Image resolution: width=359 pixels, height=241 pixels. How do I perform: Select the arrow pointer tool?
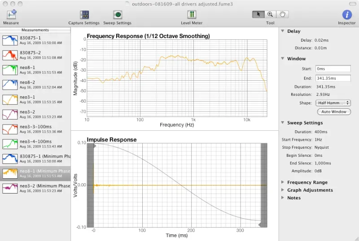click(258, 14)
